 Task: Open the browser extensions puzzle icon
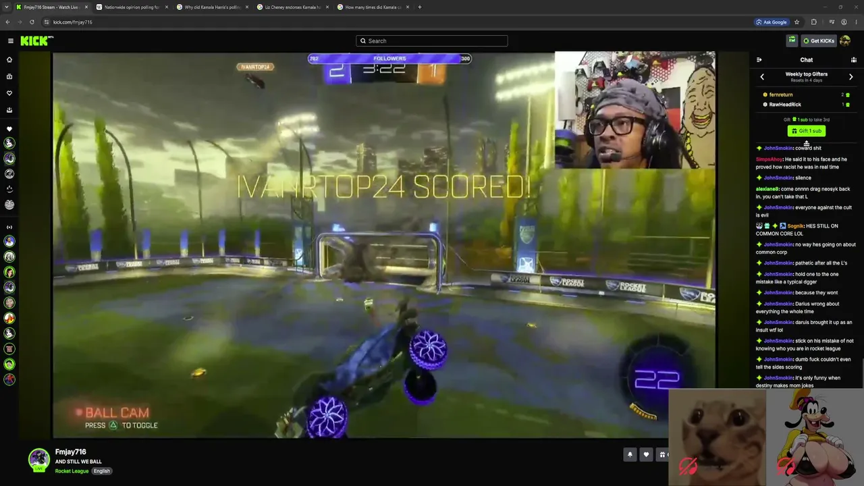(x=814, y=22)
